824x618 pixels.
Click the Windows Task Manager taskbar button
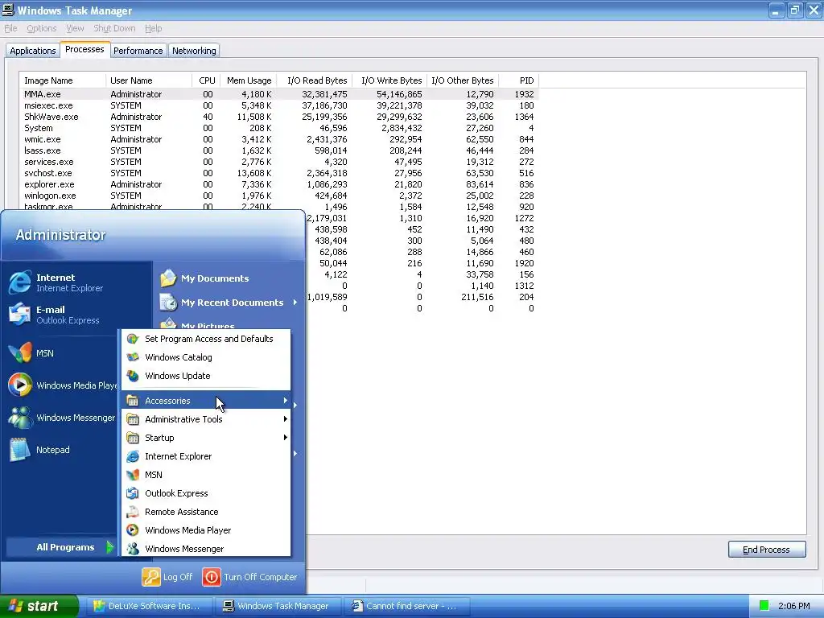(x=278, y=606)
